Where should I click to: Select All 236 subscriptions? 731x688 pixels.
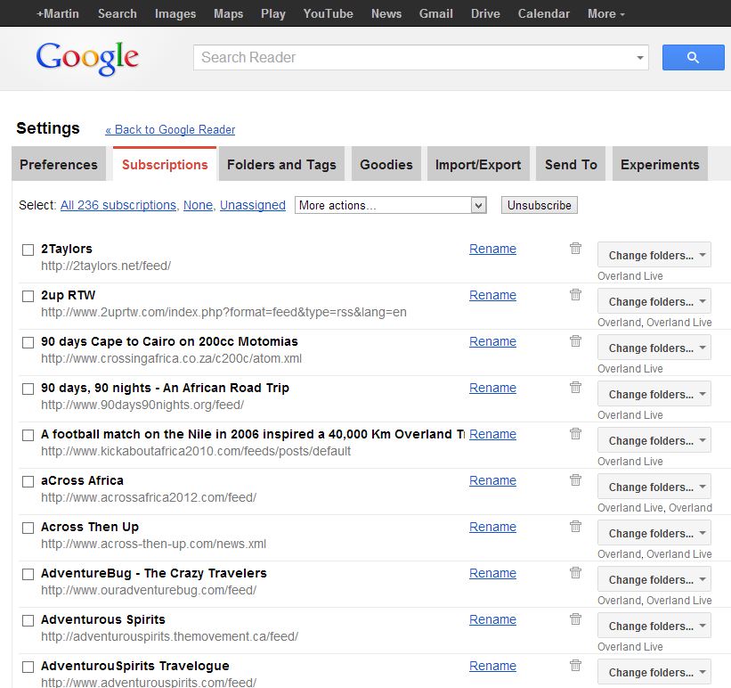118,205
